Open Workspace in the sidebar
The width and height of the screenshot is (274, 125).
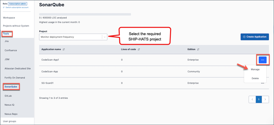click(9, 18)
